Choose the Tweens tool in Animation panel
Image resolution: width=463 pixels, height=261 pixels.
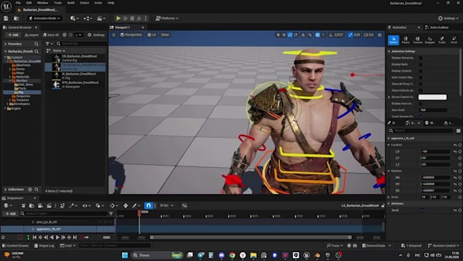point(417,40)
